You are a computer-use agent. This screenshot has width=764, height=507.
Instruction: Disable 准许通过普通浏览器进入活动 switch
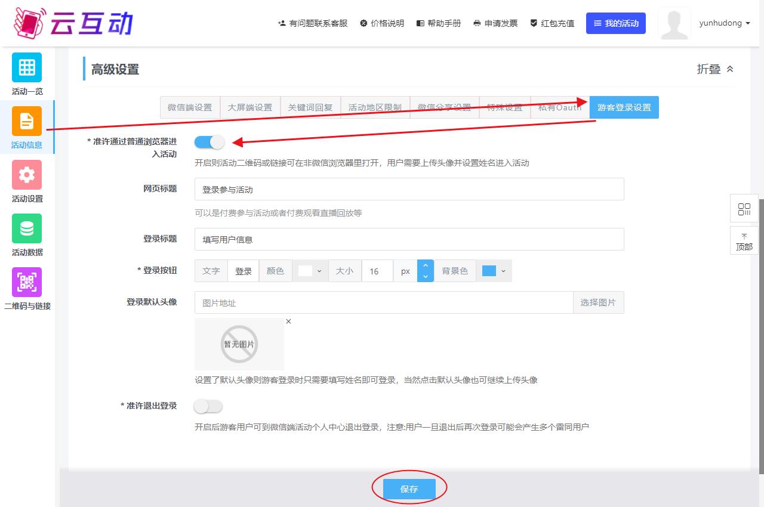click(209, 142)
